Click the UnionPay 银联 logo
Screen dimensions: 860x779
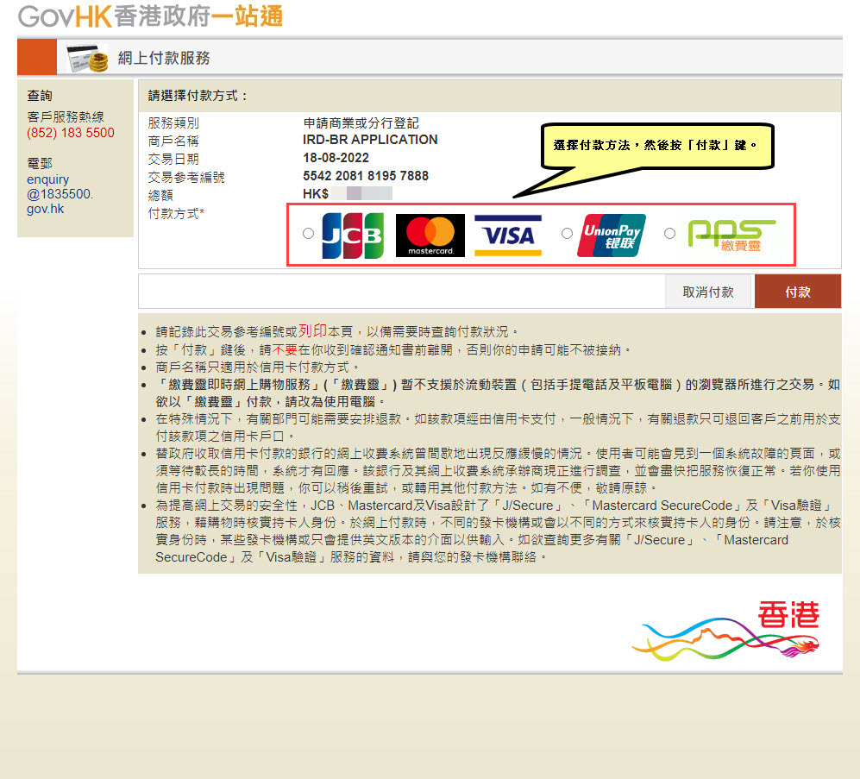[612, 236]
